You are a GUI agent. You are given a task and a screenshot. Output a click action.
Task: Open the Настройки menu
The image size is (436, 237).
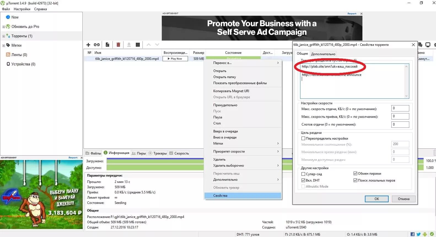pyautogui.click(x=22, y=9)
